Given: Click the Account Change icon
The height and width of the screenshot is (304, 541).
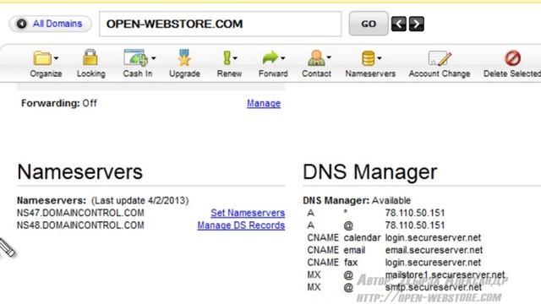Looking at the screenshot, I should click(x=440, y=58).
